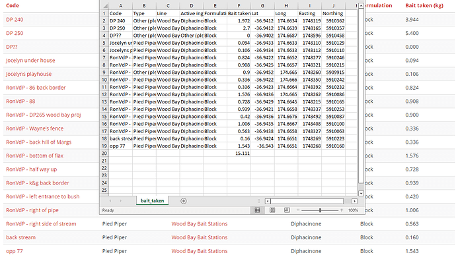This screenshot has width=456, height=261.
Task: Adjust the zoom slider handle
Action: point(320,210)
